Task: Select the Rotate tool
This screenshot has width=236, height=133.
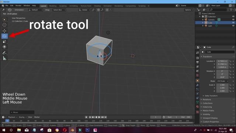Action: click(4, 36)
